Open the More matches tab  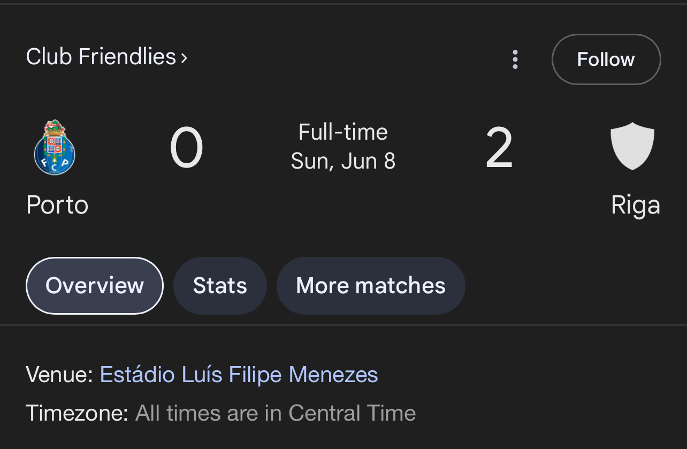[371, 286]
